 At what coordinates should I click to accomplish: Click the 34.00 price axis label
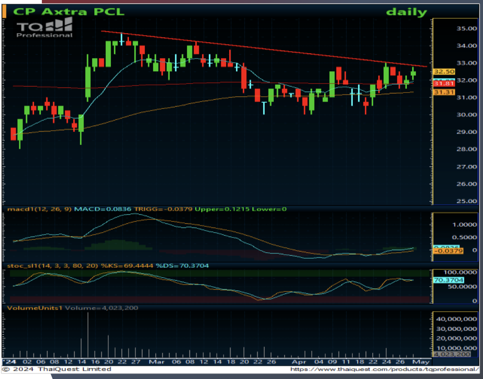pos(466,46)
